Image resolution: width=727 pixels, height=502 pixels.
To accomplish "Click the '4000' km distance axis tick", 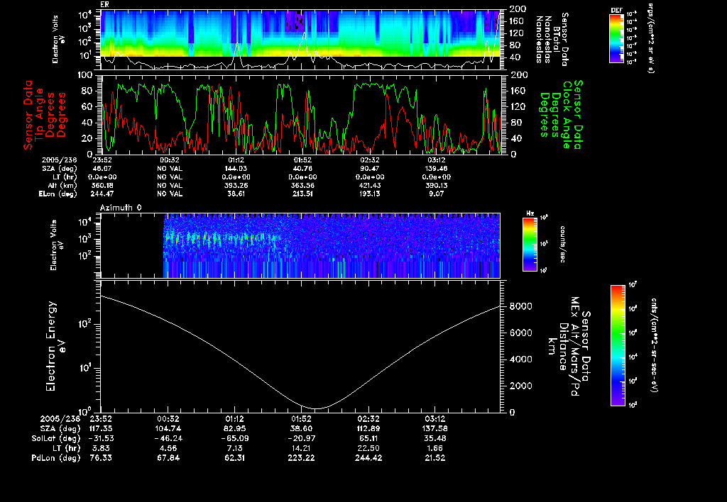I will tap(520, 359).
